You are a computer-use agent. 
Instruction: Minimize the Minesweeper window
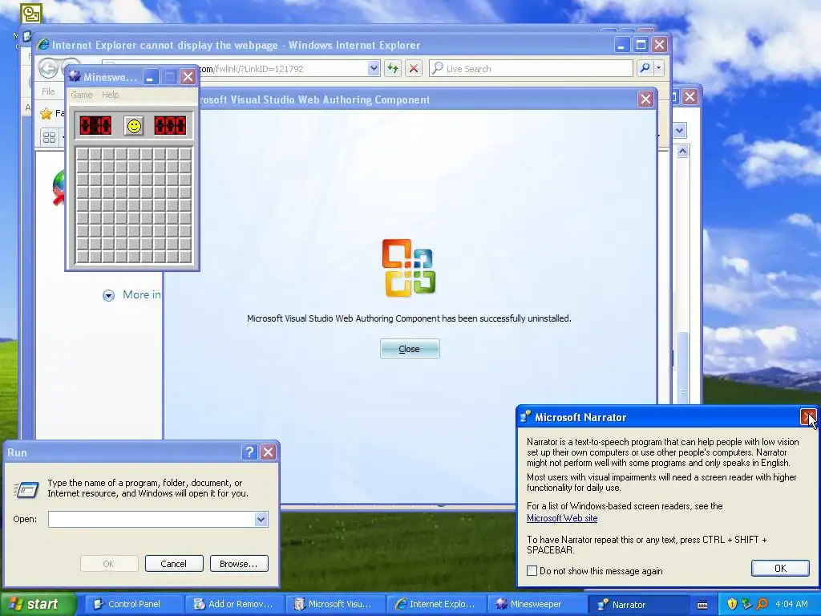coord(150,77)
